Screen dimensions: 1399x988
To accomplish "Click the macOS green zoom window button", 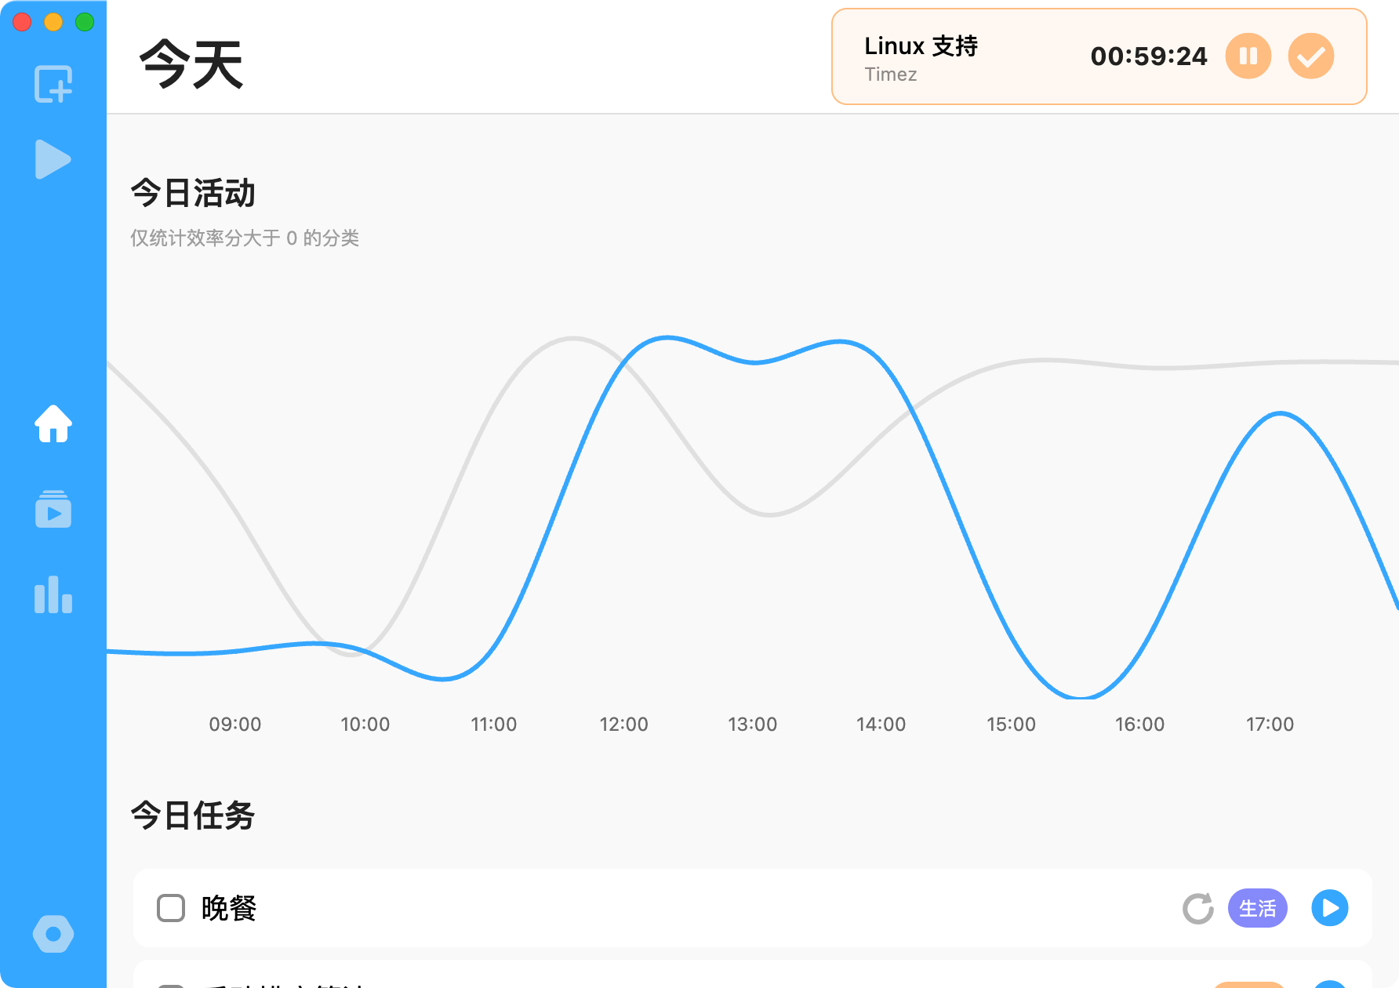I will [85, 22].
